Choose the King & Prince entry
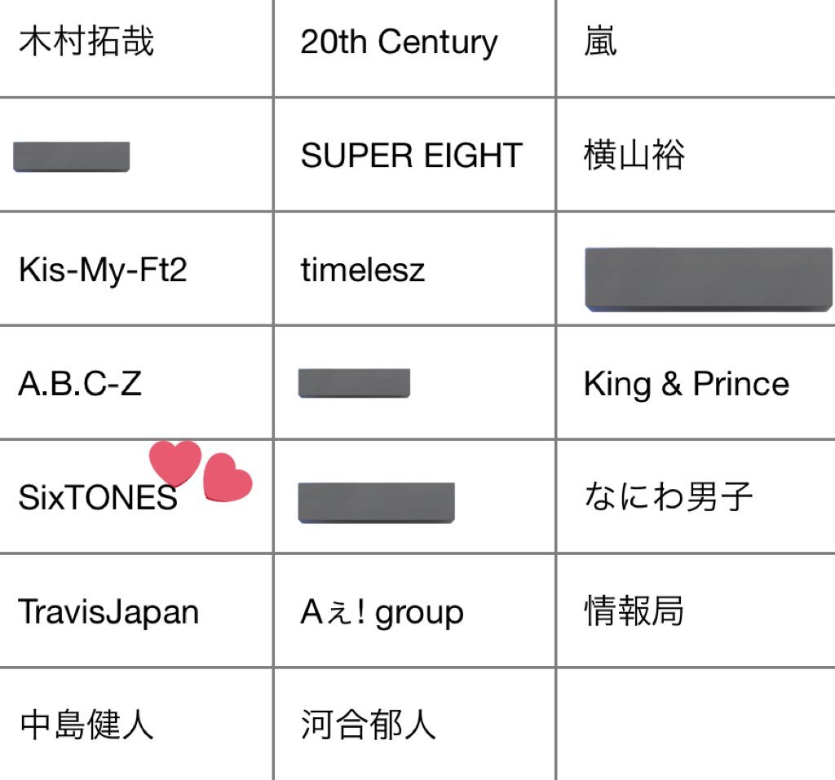 coord(687,383)
